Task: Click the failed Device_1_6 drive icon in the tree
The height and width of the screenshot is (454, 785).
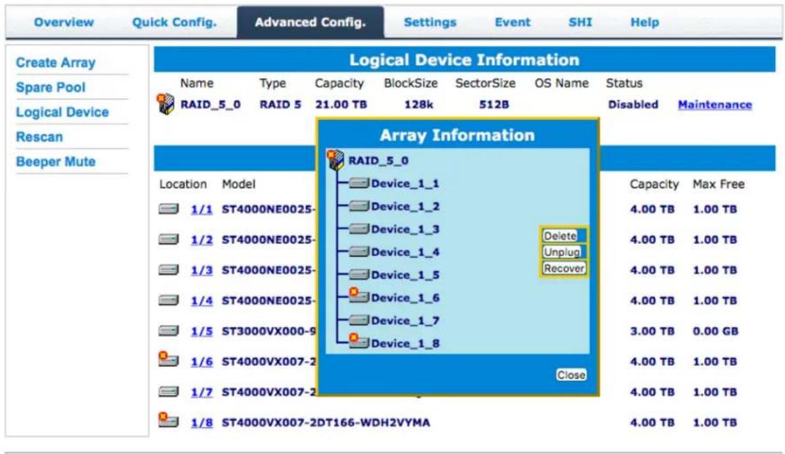Action: [359, 295]
